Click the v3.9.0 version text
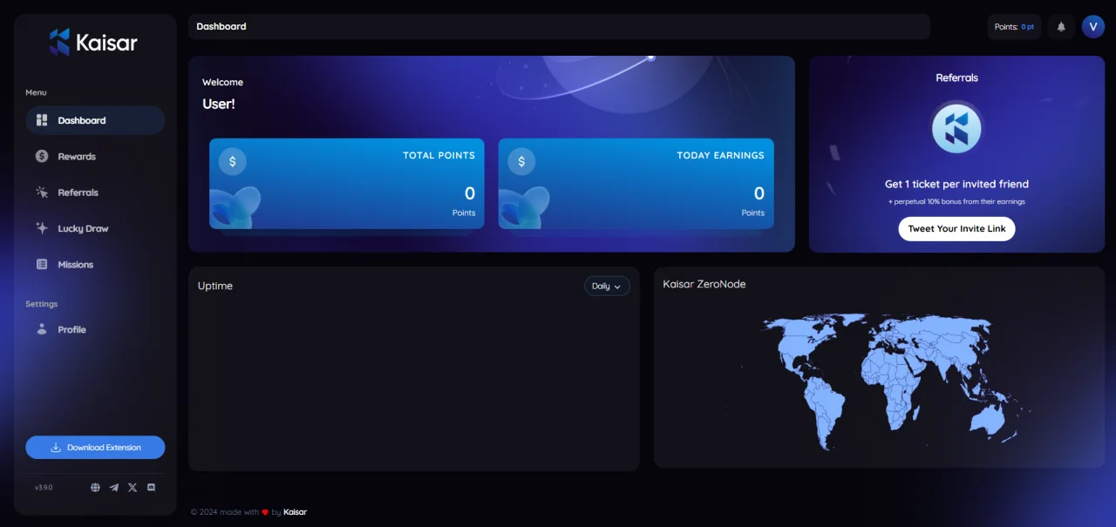Image resolution: width=1116 pixels, height=527 pixels. point(44,488)
